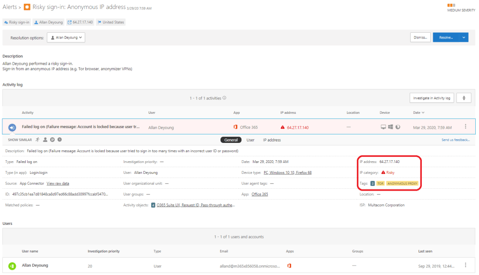479x275 pixels.
Task: Show similar activities from same IP
Action: 52,140
